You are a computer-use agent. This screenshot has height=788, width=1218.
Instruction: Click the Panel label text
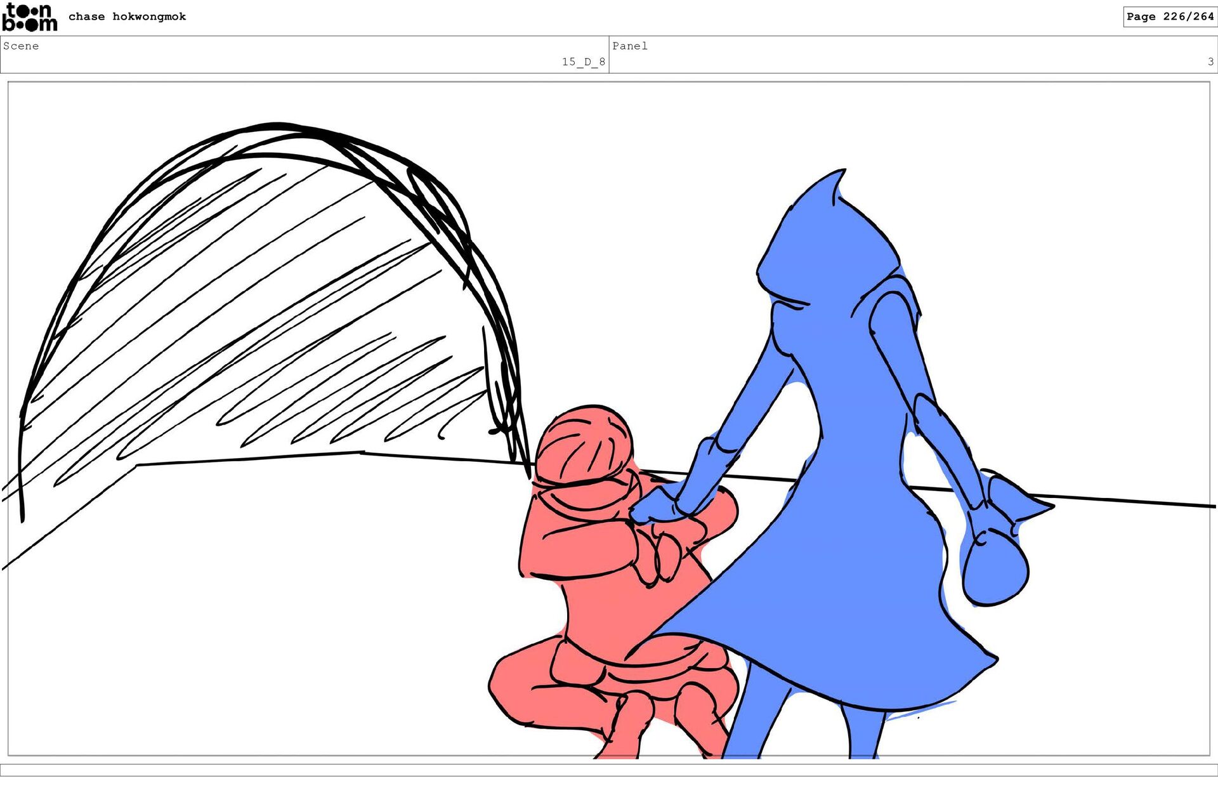coord(629,46)
